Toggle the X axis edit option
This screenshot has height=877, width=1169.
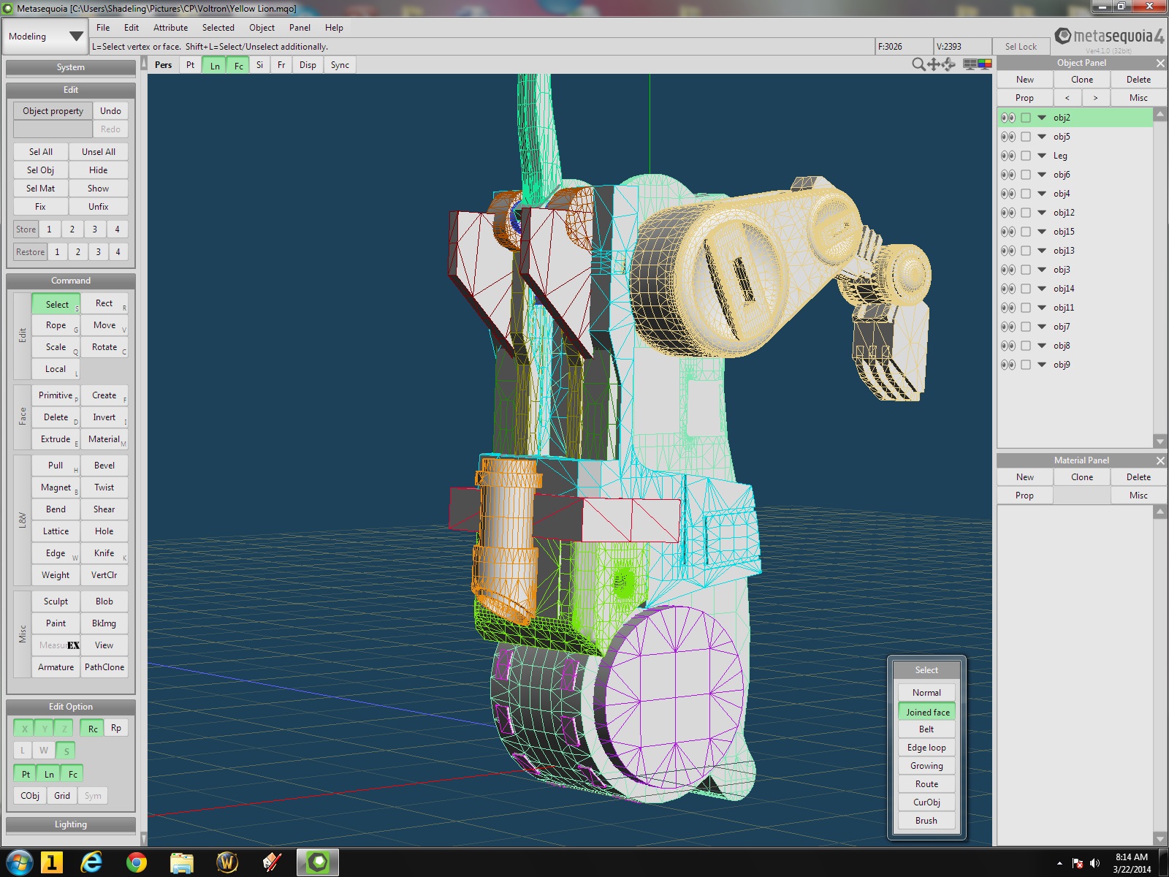tap(24, 729)
